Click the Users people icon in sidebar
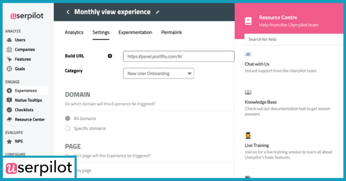The image size is (346, 181). 9,40
